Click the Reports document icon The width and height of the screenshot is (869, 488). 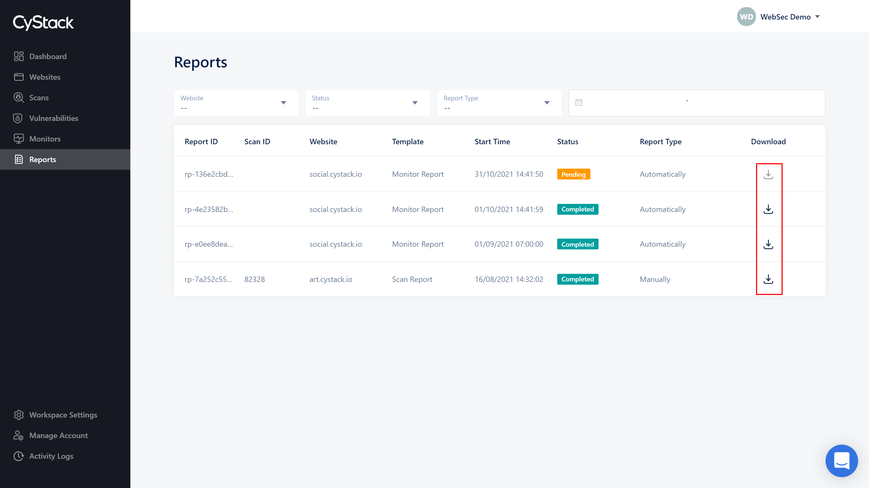pyautogui.click(x=19, y=159)
